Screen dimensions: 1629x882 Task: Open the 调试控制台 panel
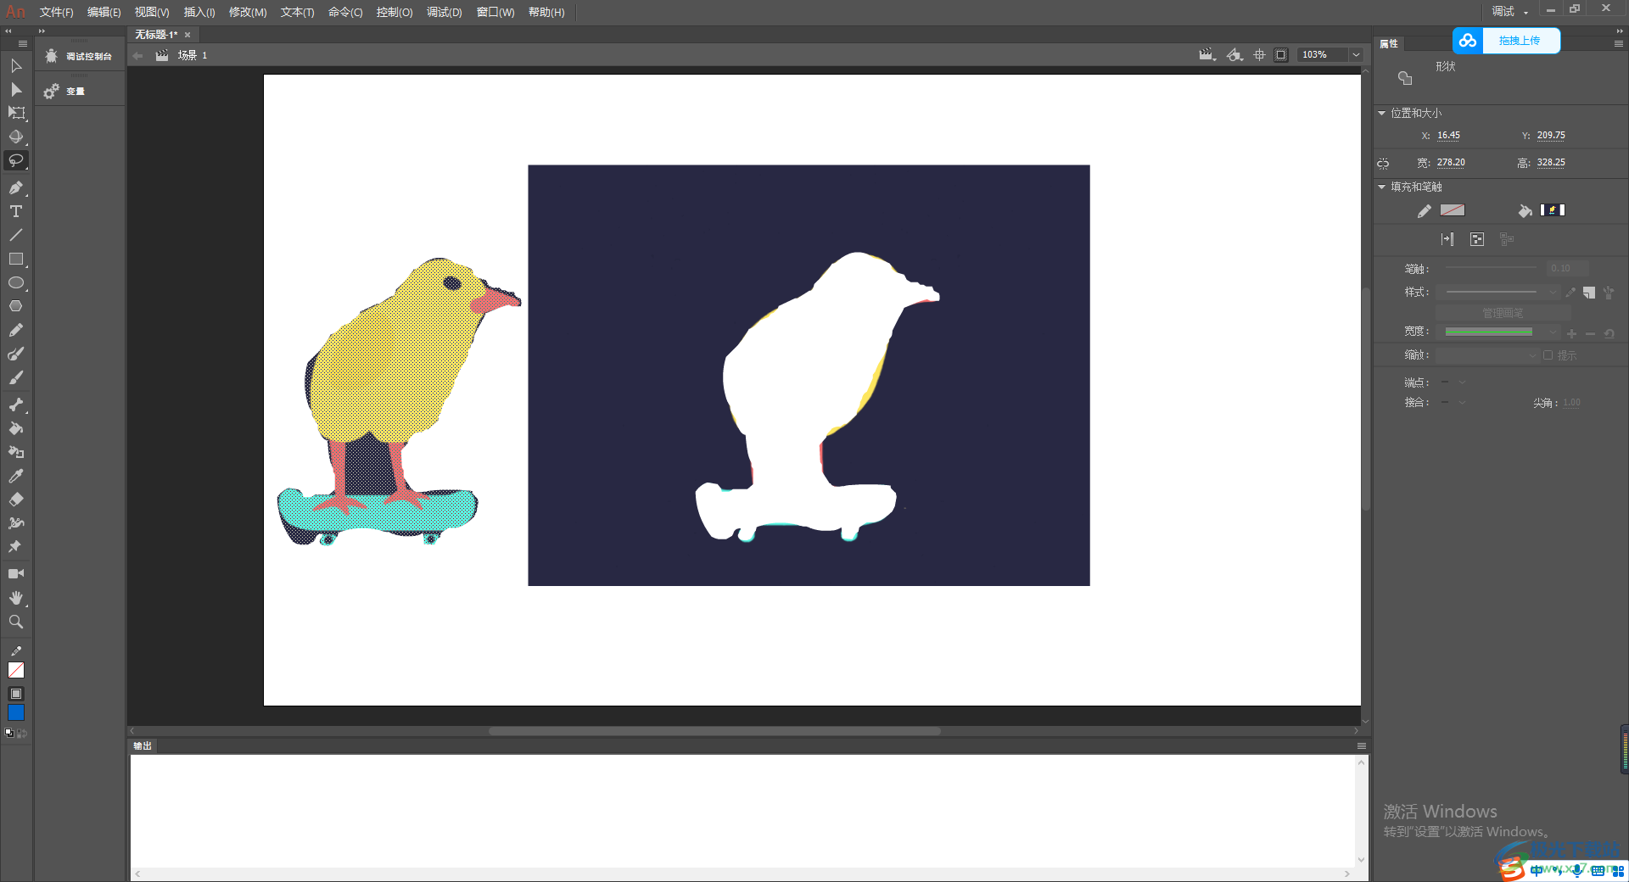point(78,56)
